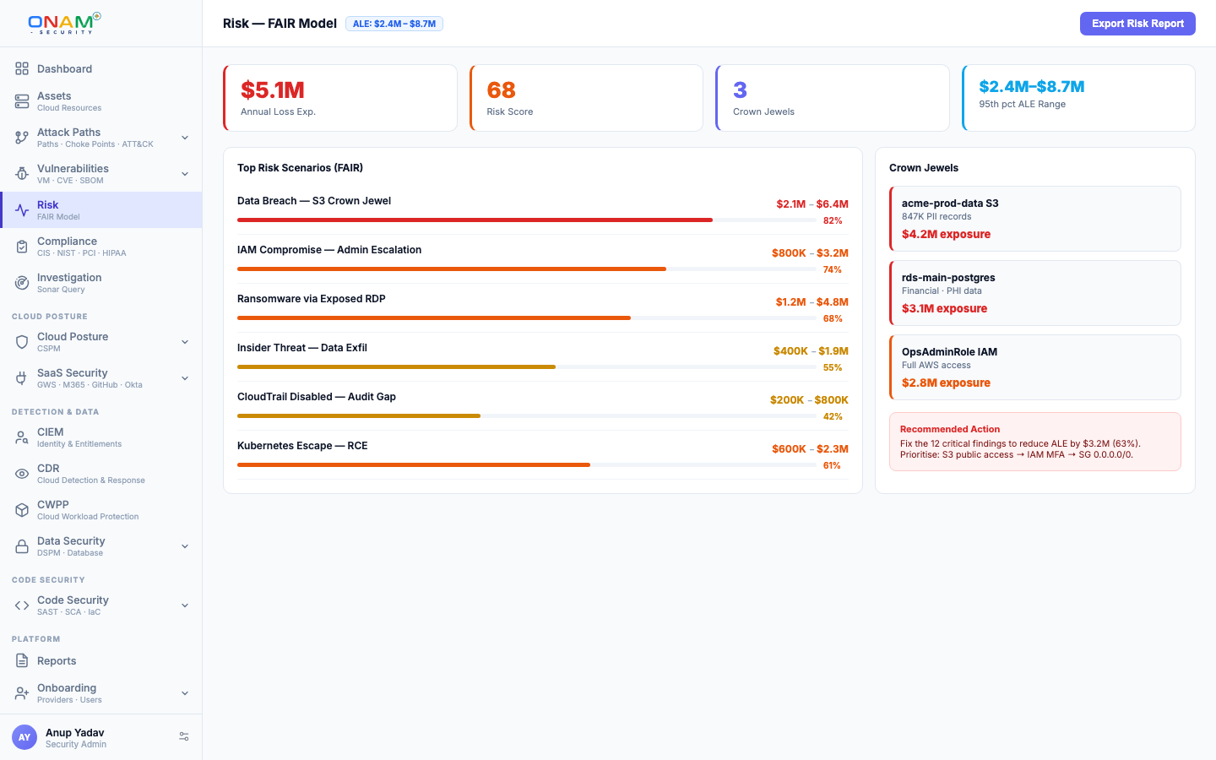
Task: Click 'Top Risk Scenarios (FAIR)' heading
Action: [300, 168]
